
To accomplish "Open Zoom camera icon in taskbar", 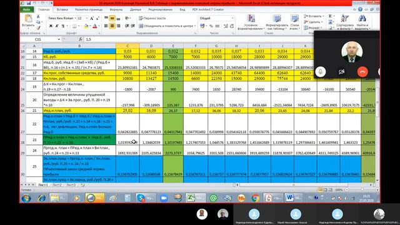I will 164,198.
